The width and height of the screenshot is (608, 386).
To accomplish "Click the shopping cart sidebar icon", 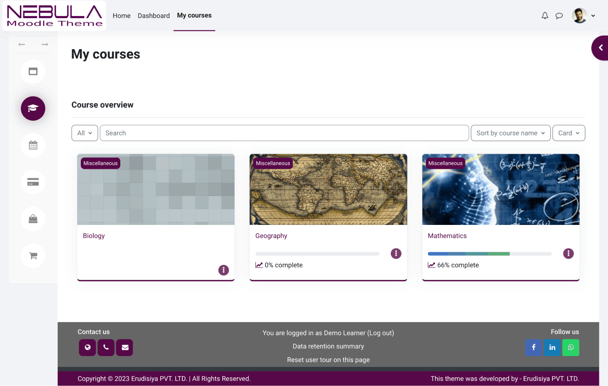I will tap(33, 256).
